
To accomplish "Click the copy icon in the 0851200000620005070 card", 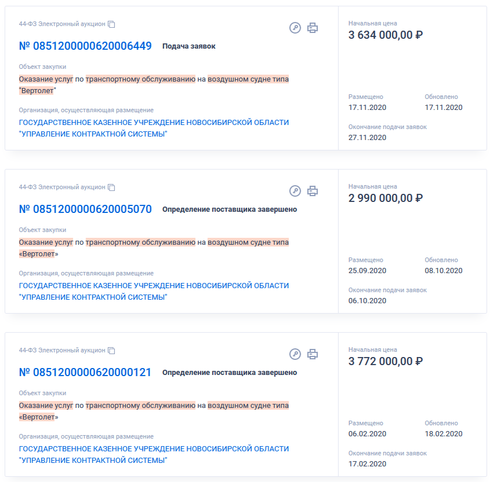I will coord(112,187).
